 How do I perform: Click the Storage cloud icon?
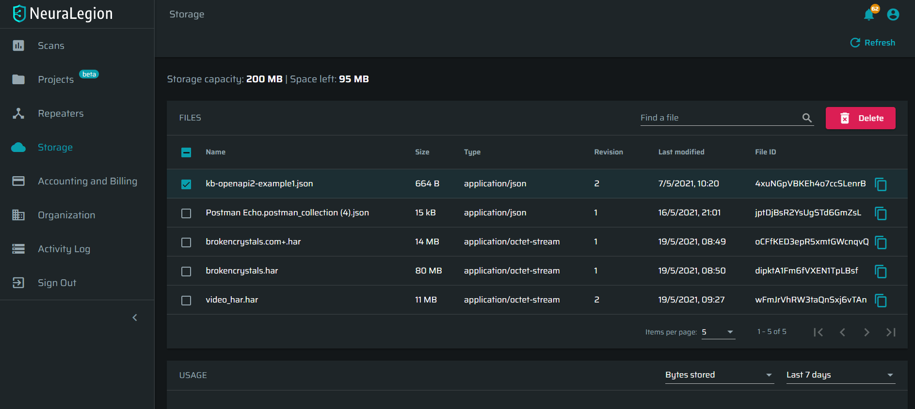[x=18, y=147]
